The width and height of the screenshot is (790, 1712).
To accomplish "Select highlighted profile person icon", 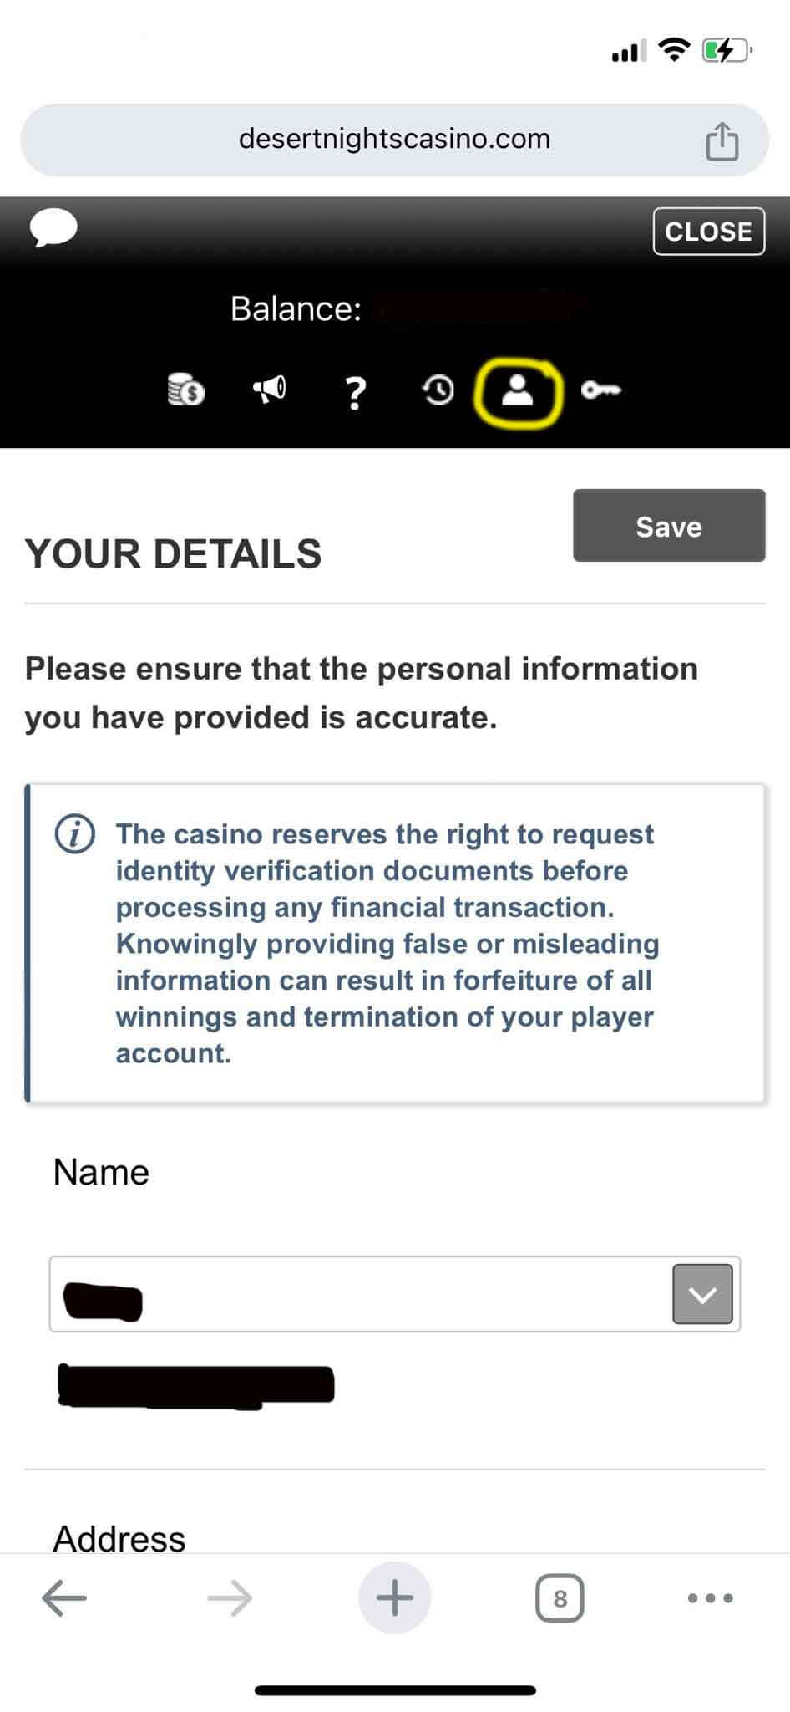I will (518, 390).
